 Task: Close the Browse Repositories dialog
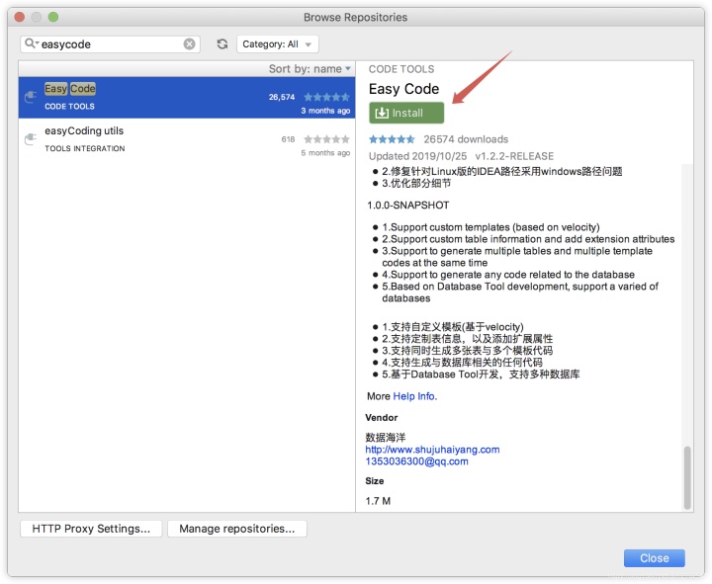pos(654,558)
